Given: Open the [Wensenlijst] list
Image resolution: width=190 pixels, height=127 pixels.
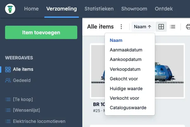Looking at the screenshot, I should (26, 110).
